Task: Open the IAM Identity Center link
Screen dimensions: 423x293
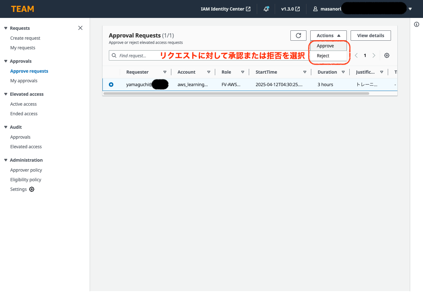Action: (x=225, y=9)
